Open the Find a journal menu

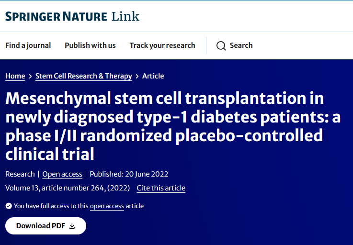click(28, 45)
